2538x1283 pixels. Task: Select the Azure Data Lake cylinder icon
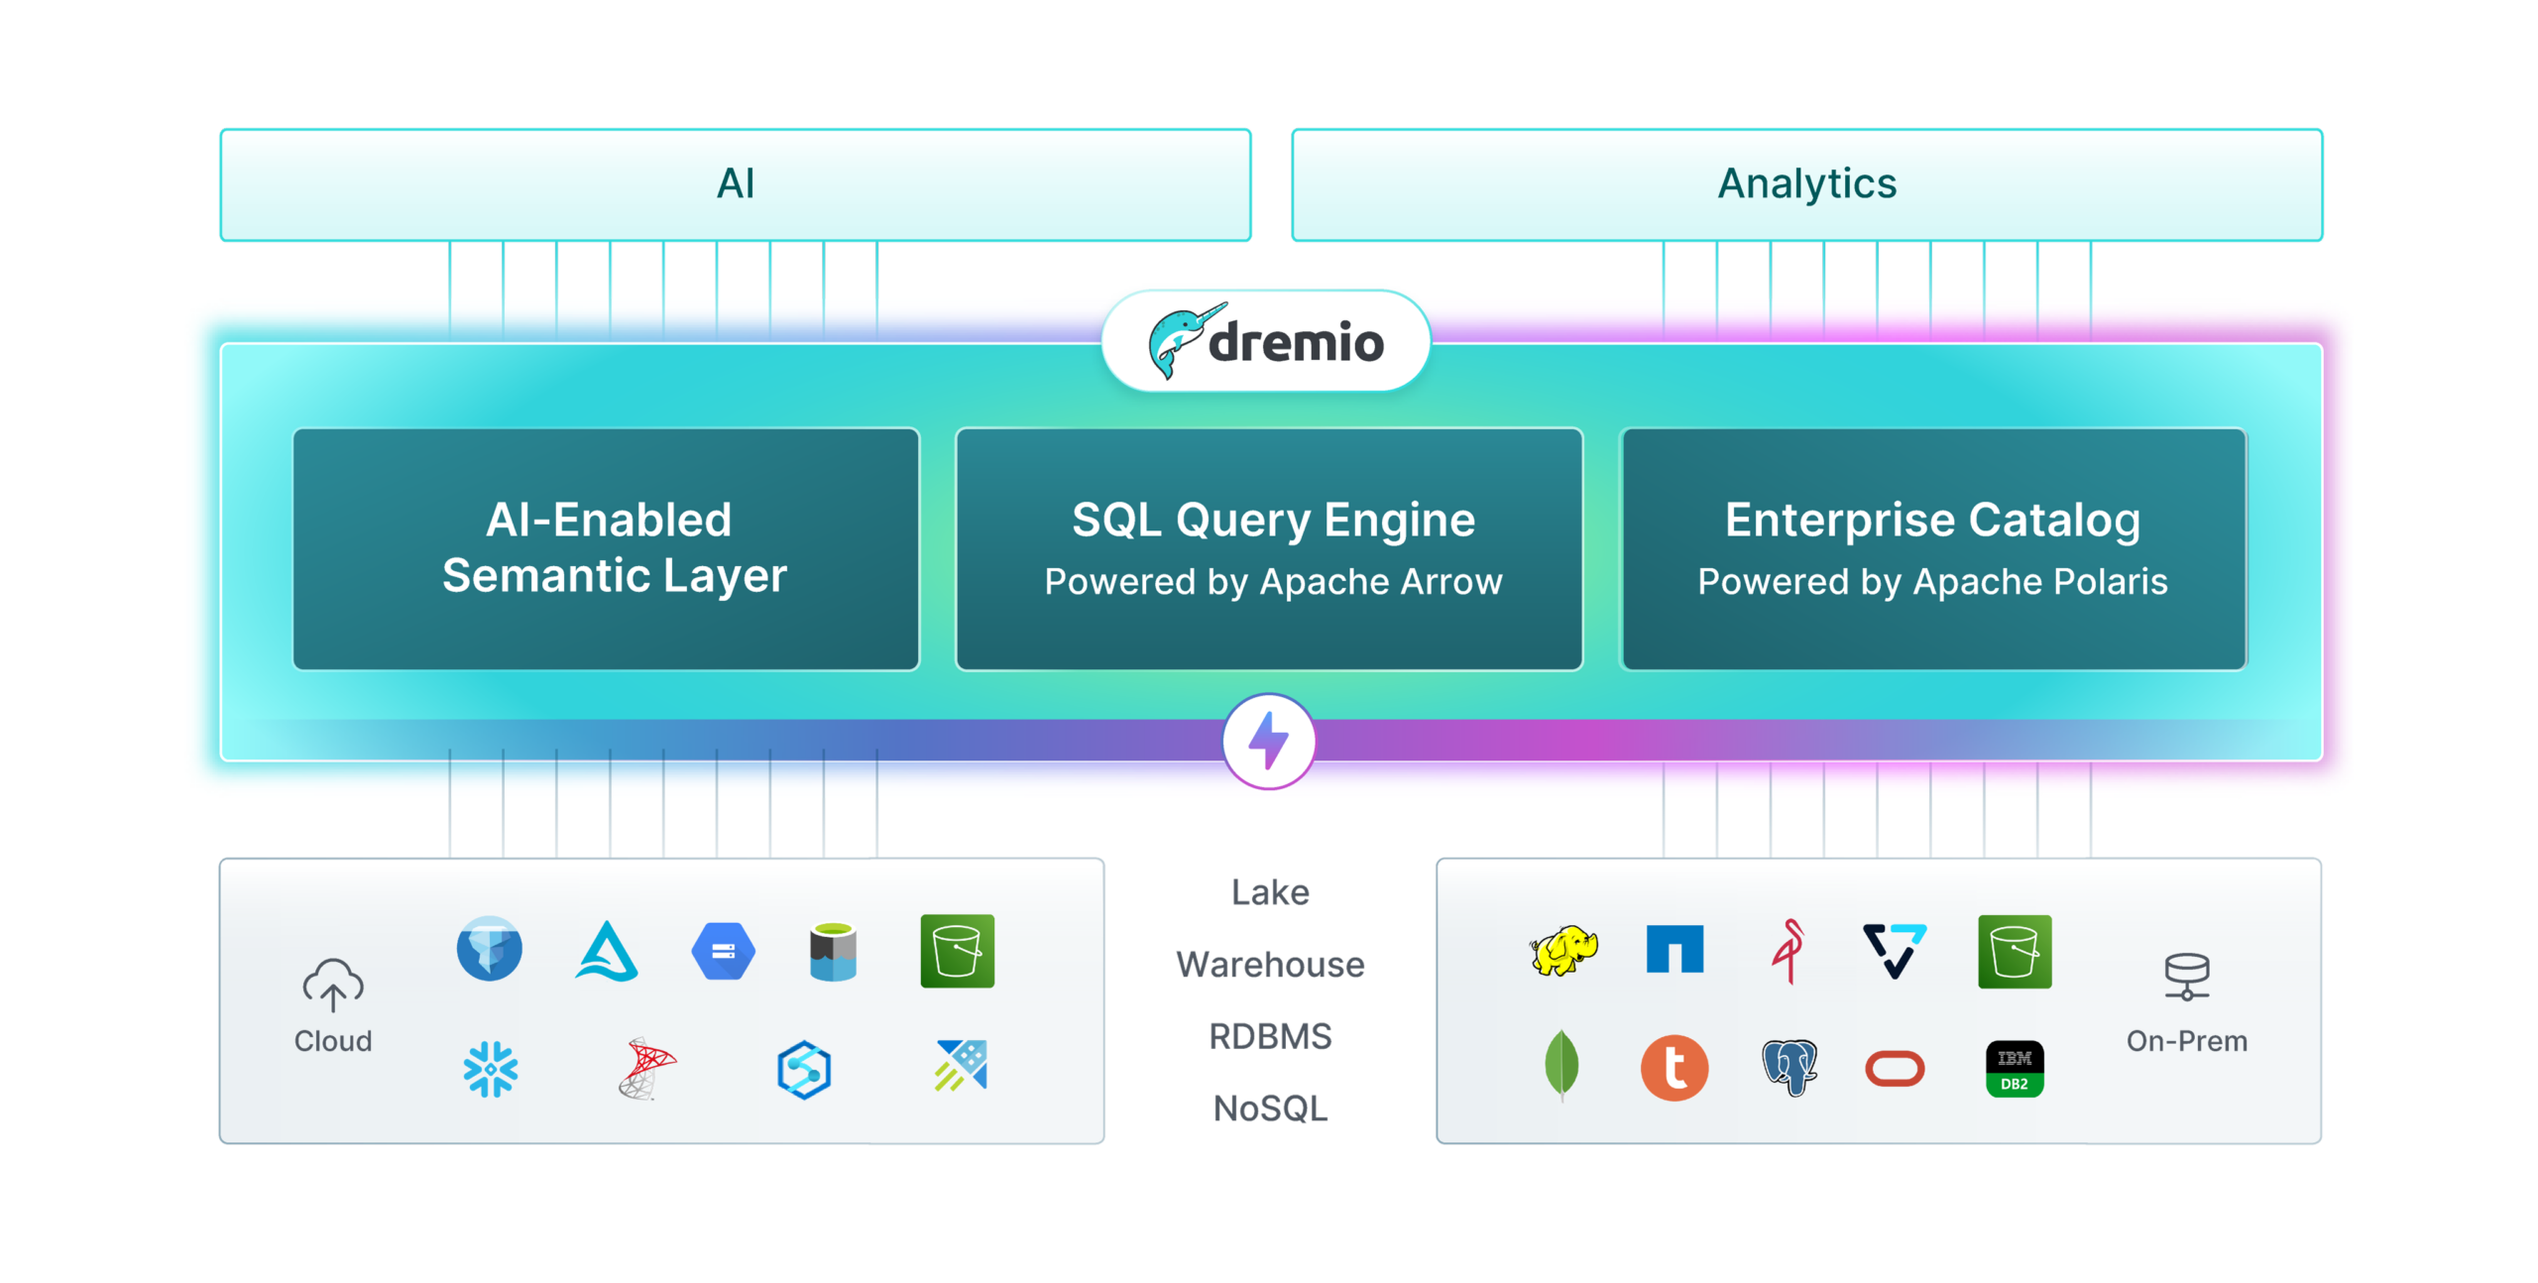[x=833, y=951]
